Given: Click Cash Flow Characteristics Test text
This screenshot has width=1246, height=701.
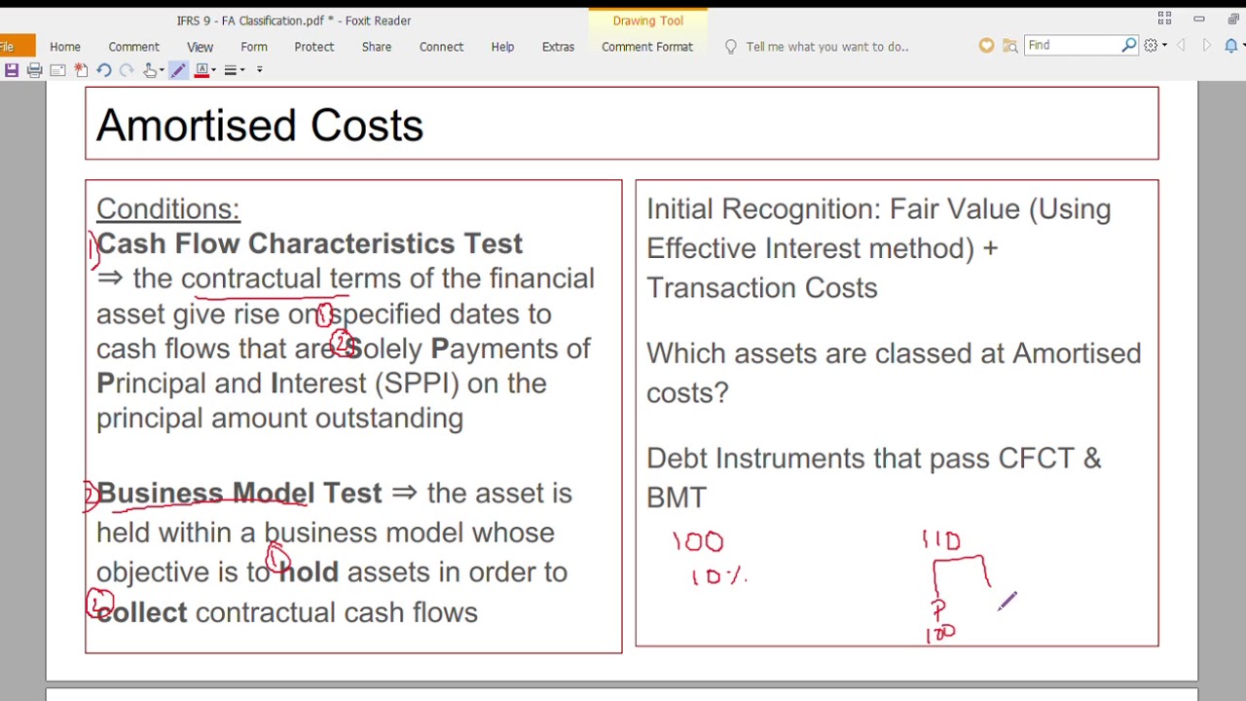Looking at the screenshot, I should tap(310, 243).
